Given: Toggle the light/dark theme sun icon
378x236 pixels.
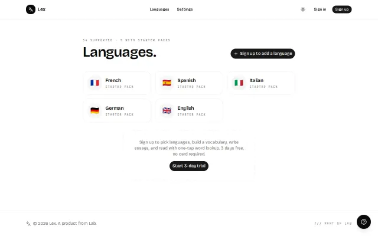Looking at the screenshot, I should [x=303, y=9].
